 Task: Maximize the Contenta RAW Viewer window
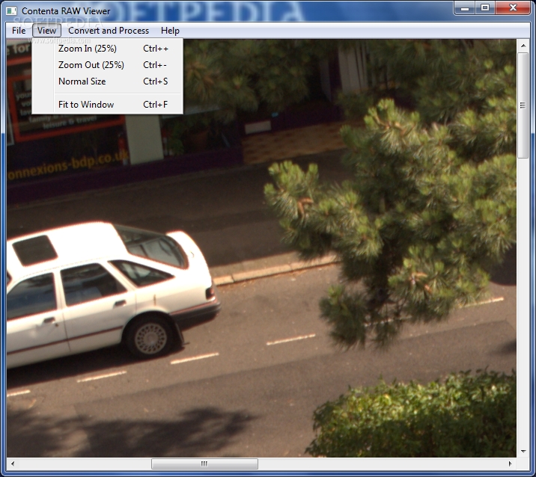pyautogui.click(x=485, y=8)
